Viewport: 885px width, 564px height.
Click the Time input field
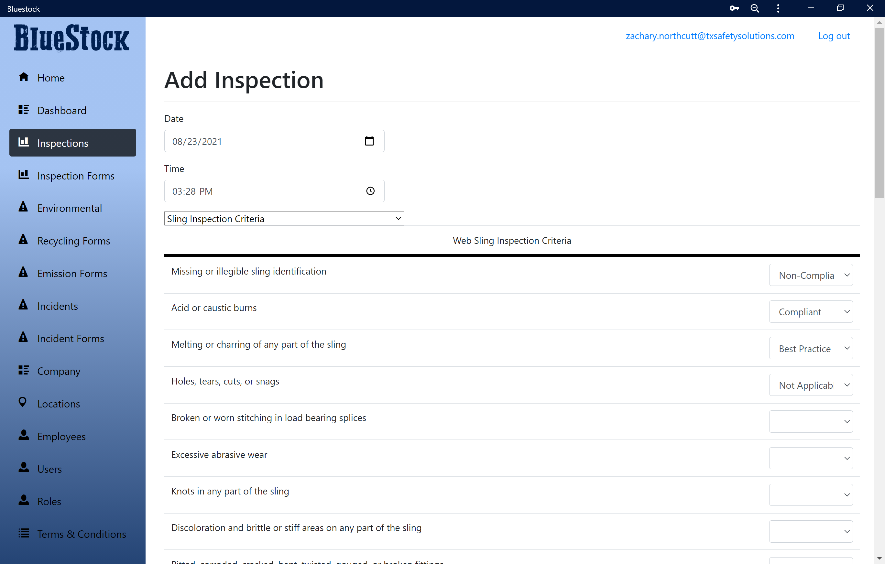tap(257, 191)
